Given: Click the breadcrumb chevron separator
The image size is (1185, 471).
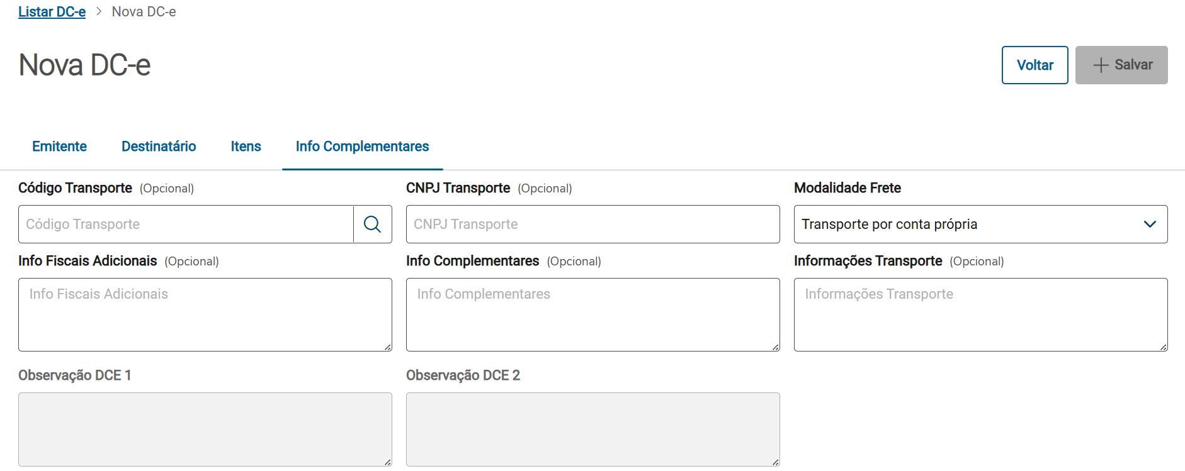Looking at the screenshot, I should coord(99,11).
